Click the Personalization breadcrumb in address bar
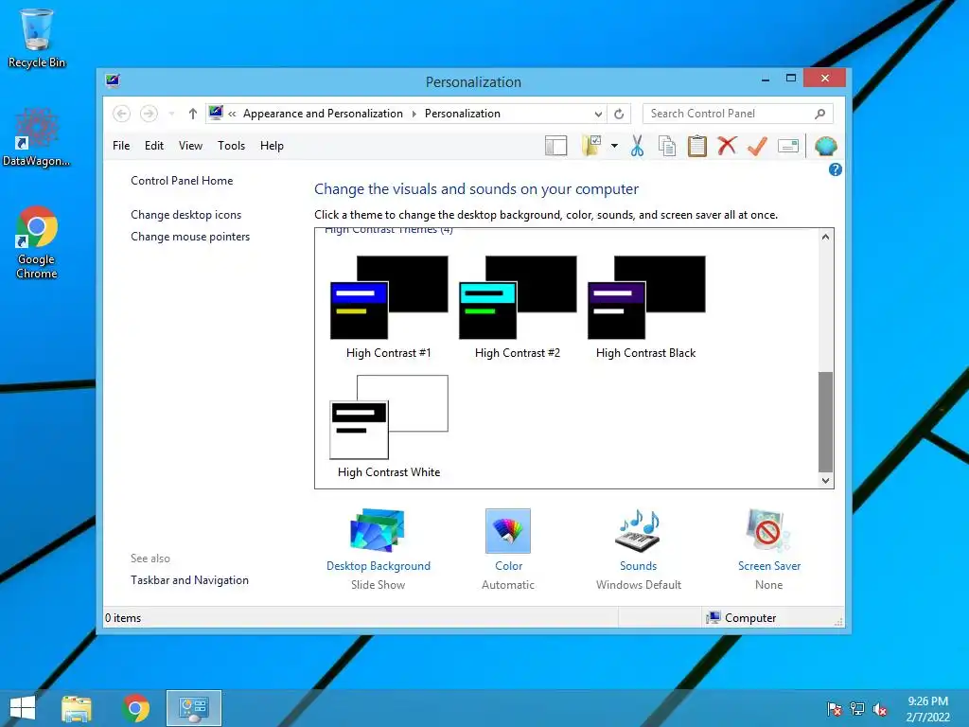 tap(462, 114)
